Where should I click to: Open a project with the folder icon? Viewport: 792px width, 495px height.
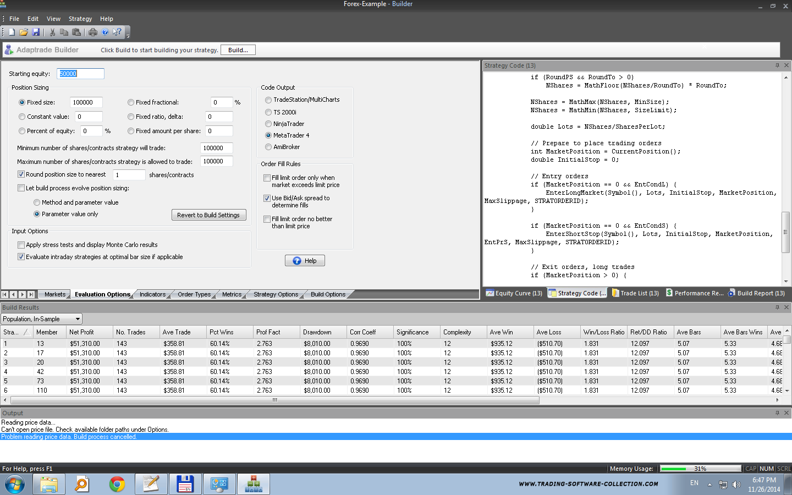pos(24,32)
